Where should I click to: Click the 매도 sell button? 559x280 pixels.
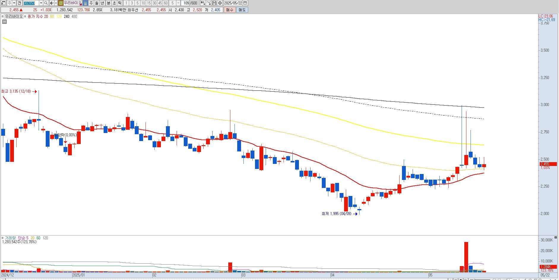click(x=242, y=10)
